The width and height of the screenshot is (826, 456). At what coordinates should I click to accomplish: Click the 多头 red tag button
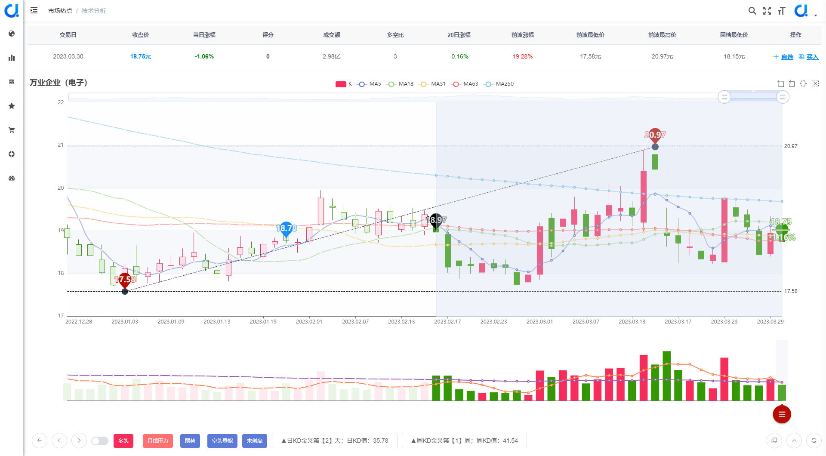123,441
